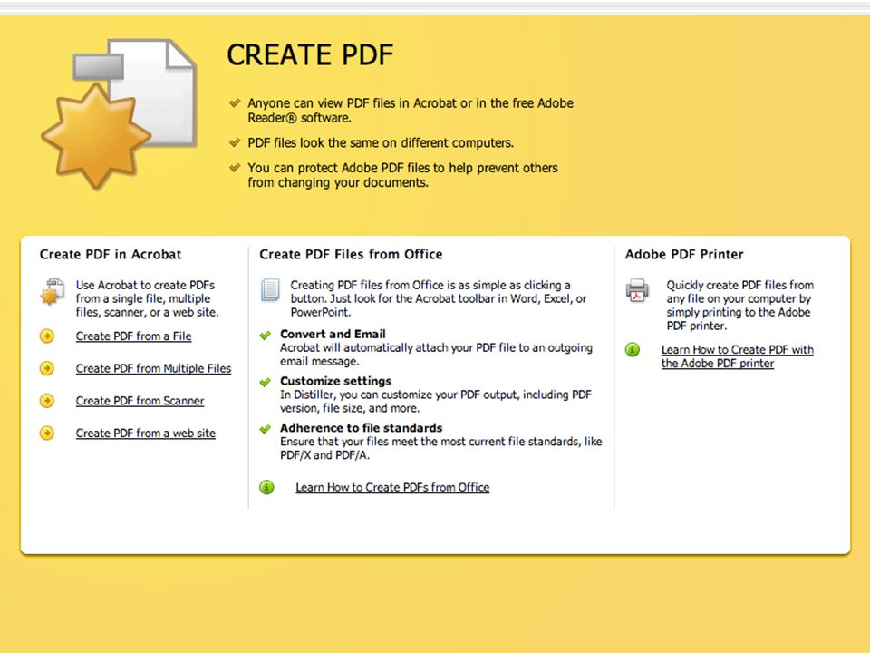
Task: Open Learn How to Create PDFs from Office
Action: pyautogui.click(x=392, y=487)
